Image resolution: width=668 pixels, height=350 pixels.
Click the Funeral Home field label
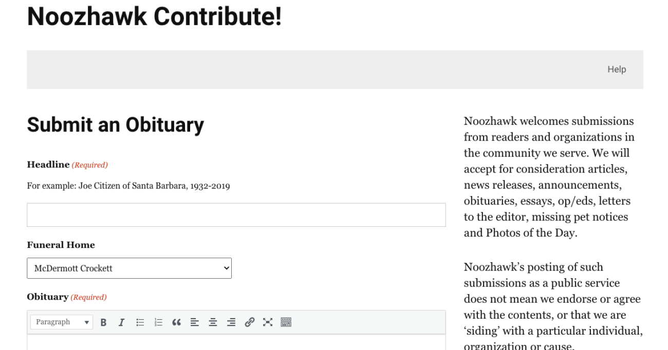61,245
